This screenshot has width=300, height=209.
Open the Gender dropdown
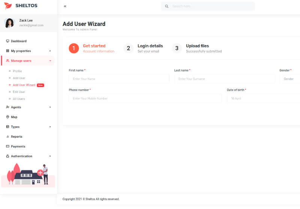(290, 79)
